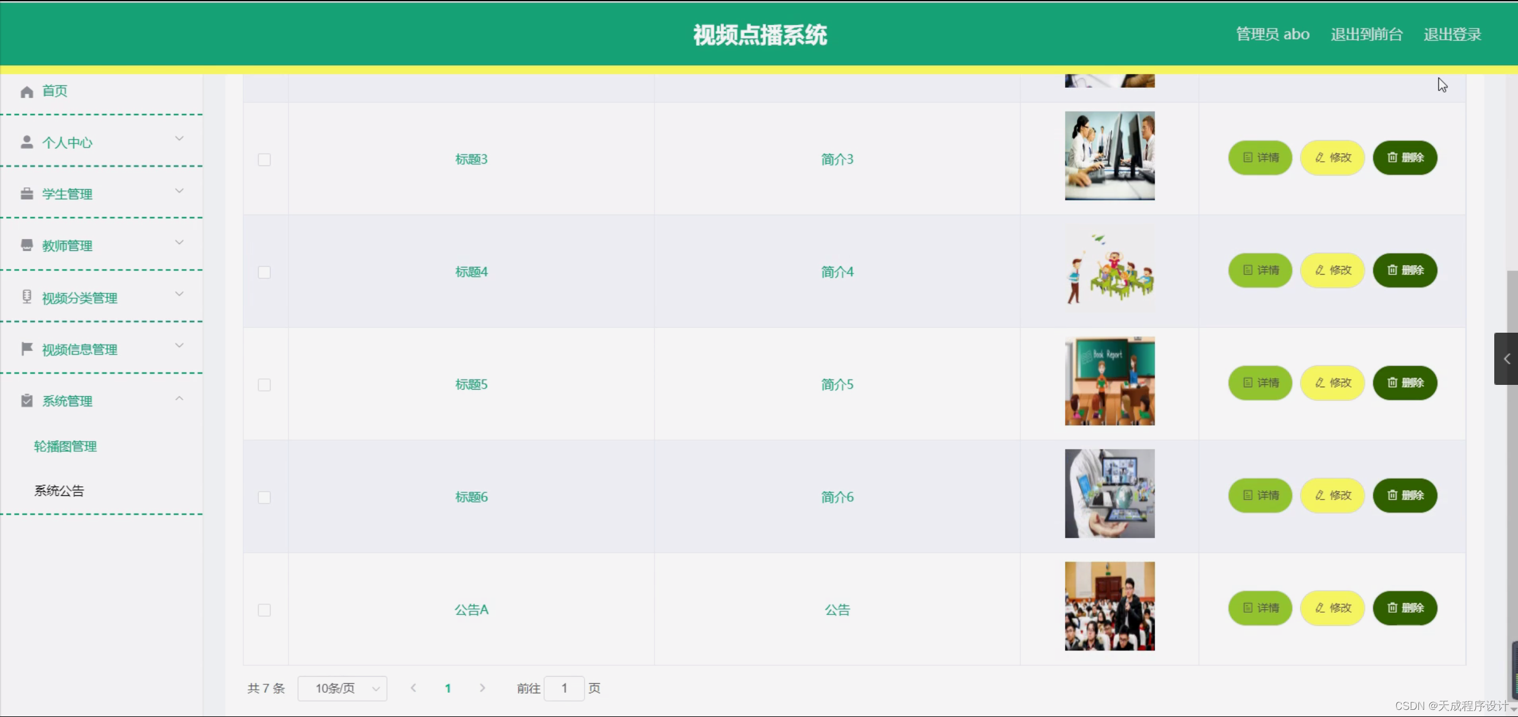
Task: Expand the 视频分类管理 menu chevron
Action: point(179,294)
